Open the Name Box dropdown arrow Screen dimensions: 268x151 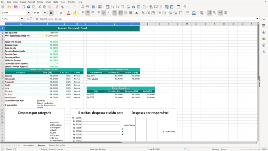pos(22,19)
